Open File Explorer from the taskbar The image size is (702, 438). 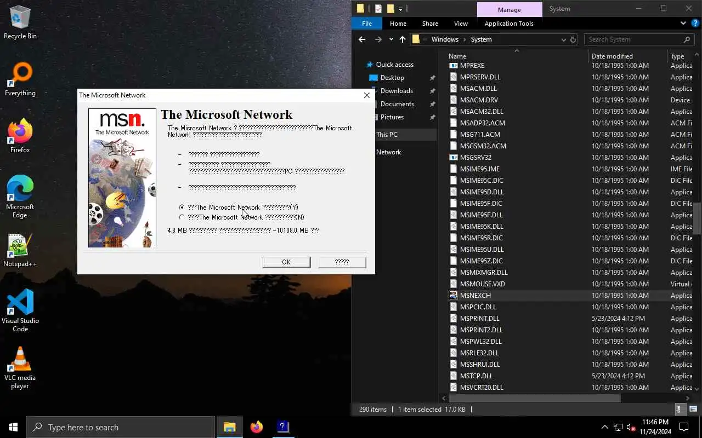[230, 427]
